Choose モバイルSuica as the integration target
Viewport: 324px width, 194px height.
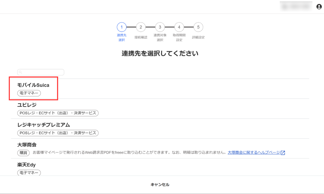click(x=33, y=85)
